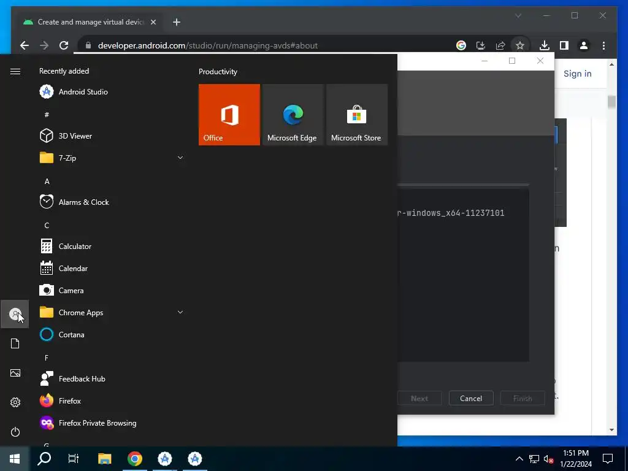628x471 pixels.
Task: Jump to letter A section header
Action: click(47, 182)
